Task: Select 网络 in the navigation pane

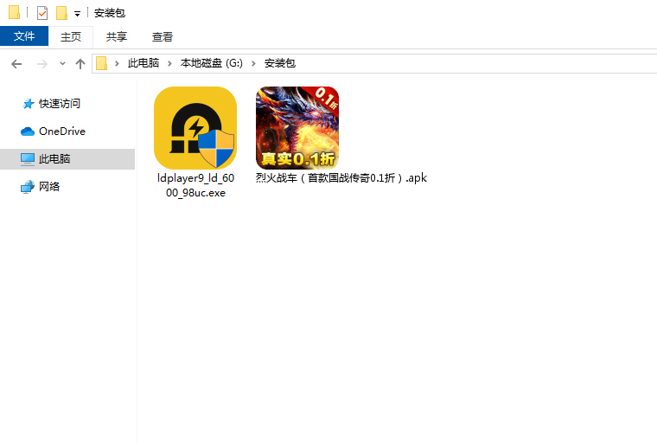Action: point(49,187)
